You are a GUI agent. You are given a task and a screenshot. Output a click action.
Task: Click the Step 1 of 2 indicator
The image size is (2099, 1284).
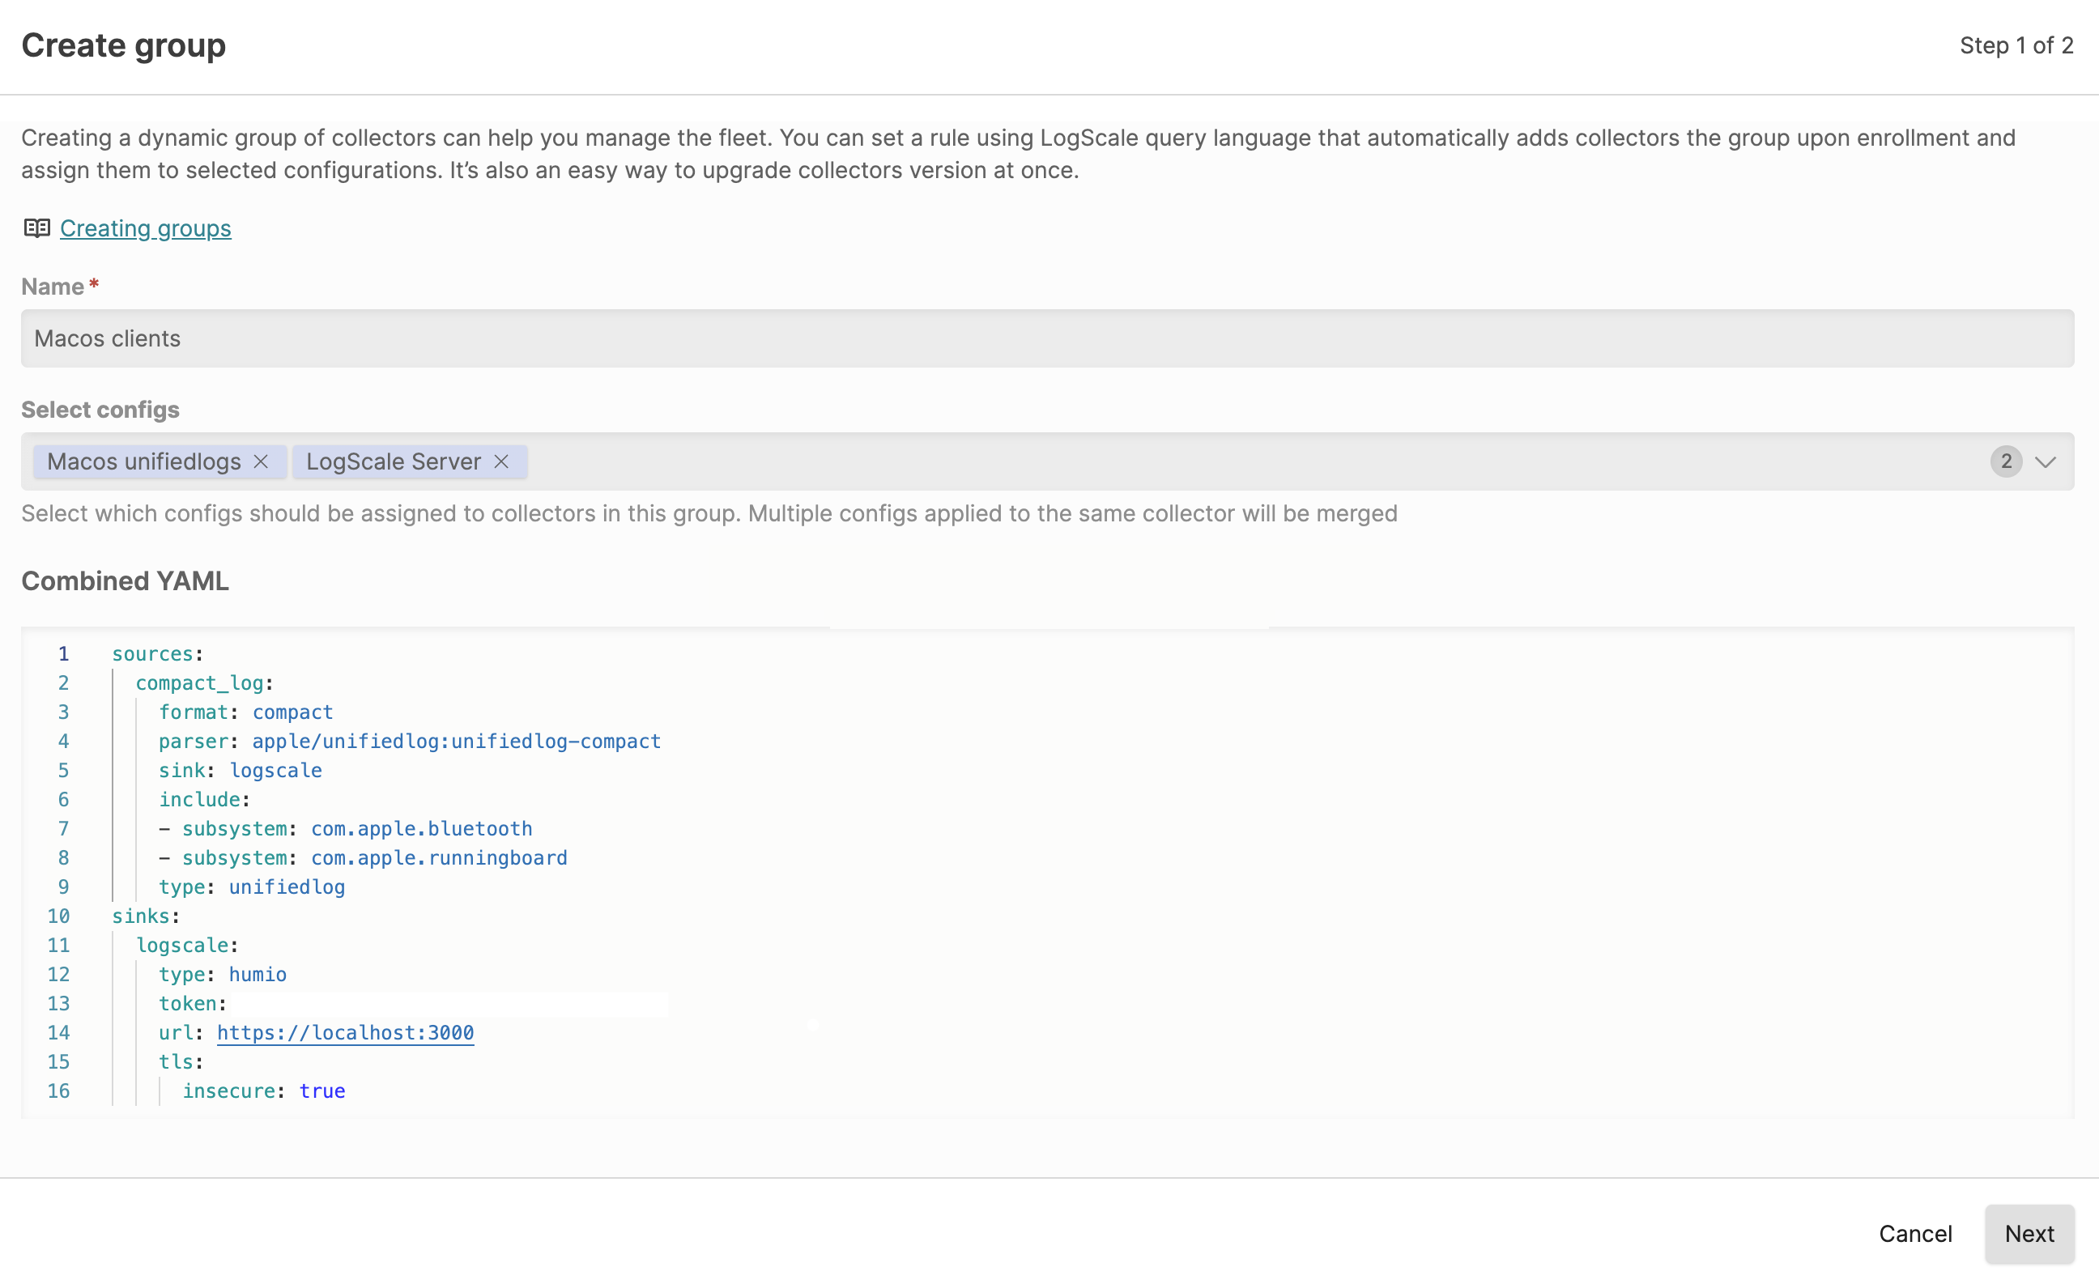click(x=2016, y=45)
